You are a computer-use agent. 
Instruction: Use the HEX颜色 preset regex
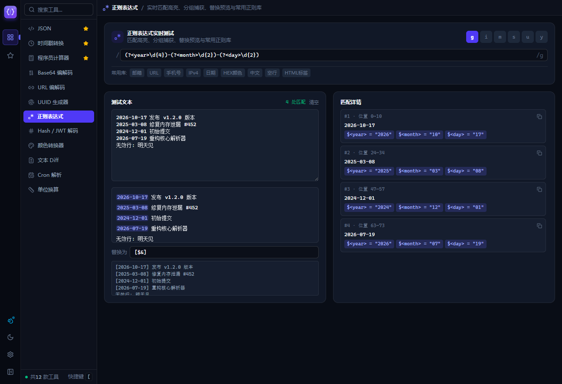pos(233,73)
